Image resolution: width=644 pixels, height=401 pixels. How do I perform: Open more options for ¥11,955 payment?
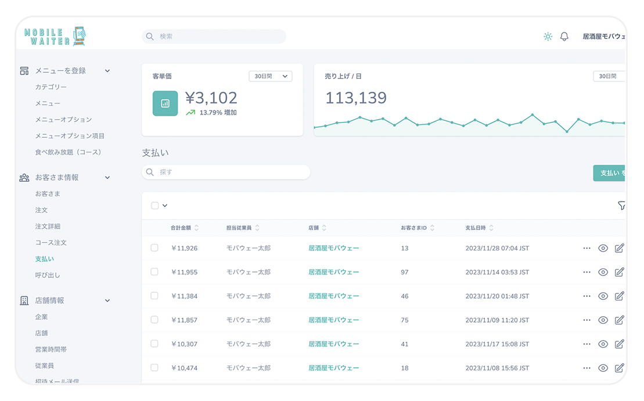(x=587, y=272)
